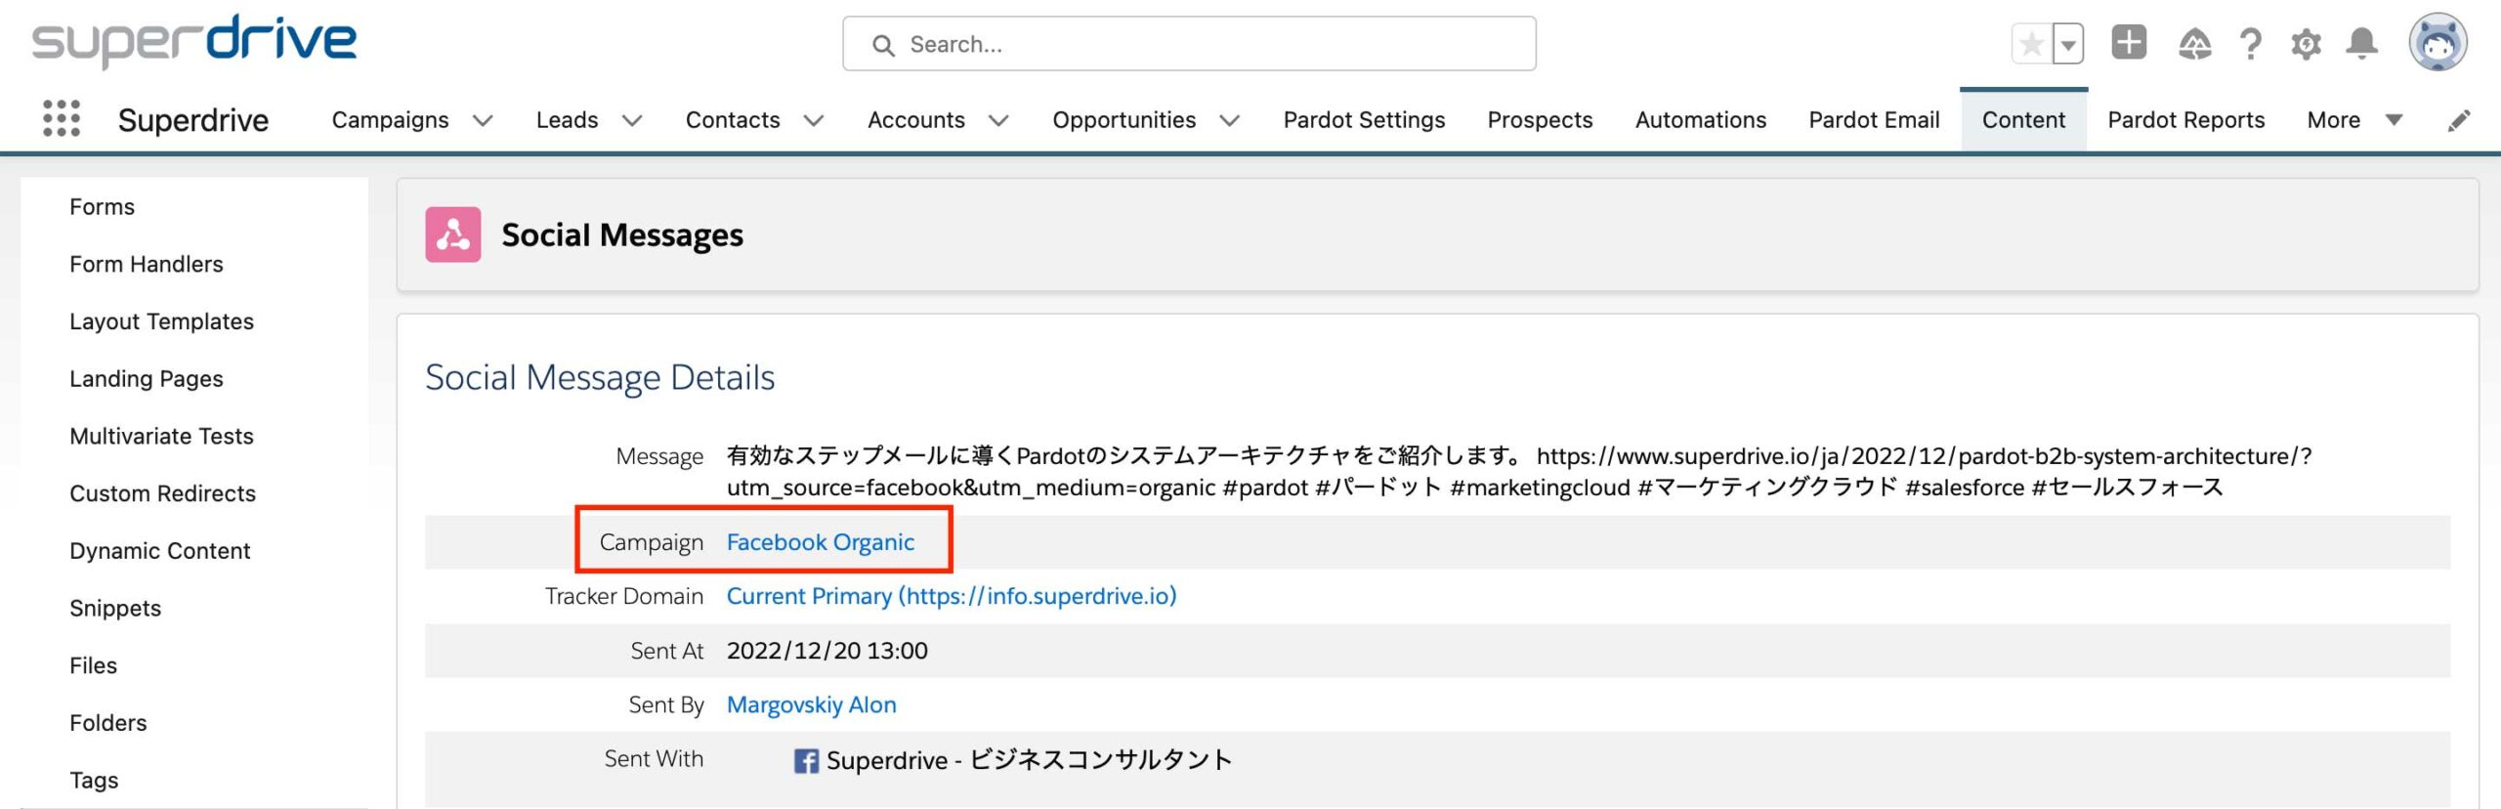
Task: Click the edit navigation pencil icon
Action: [x=2459, y=120]
